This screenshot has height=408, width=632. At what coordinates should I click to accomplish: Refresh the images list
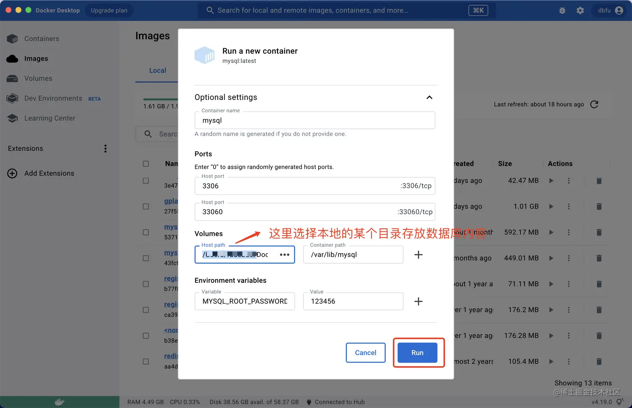click(594, 104)
